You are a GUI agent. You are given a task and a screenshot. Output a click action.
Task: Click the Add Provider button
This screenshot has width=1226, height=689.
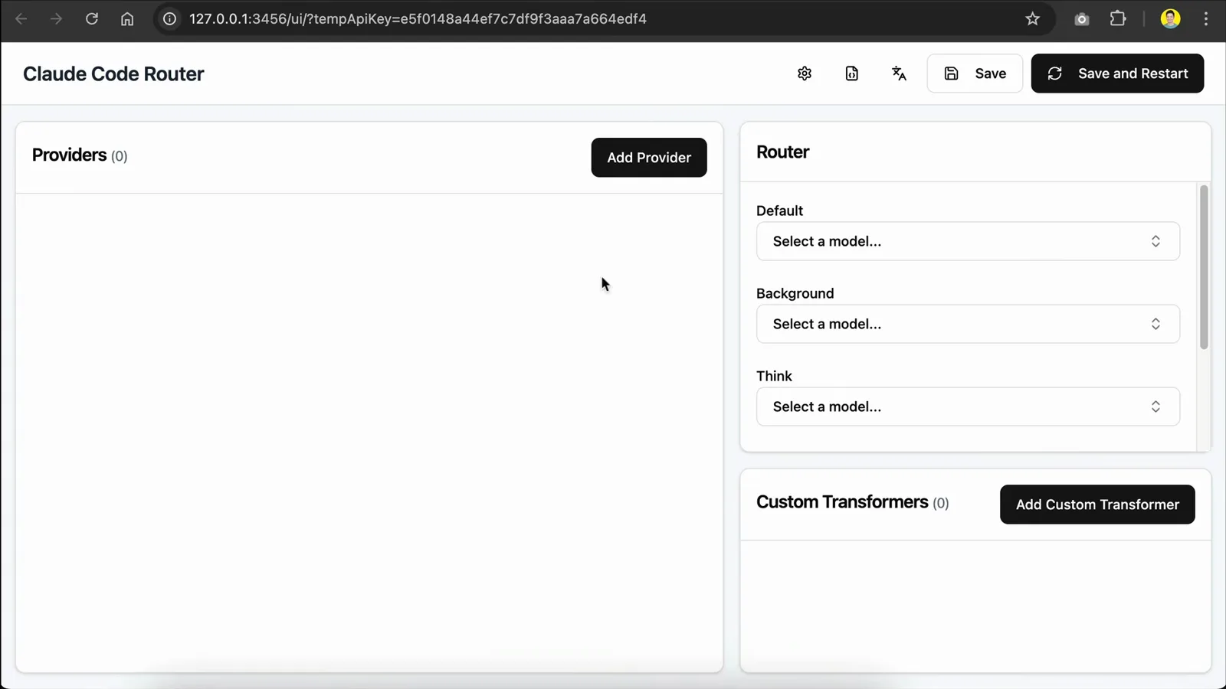(649, 158)
